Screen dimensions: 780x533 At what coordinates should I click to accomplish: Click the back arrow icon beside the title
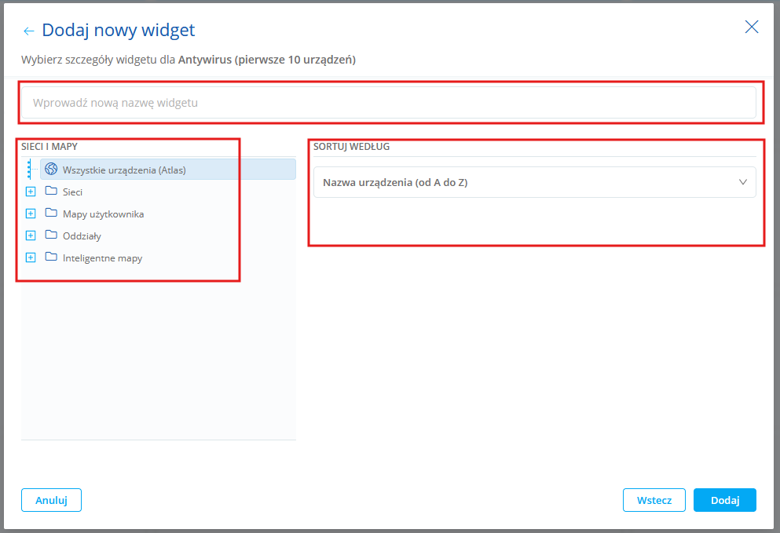tap(29, 31)
